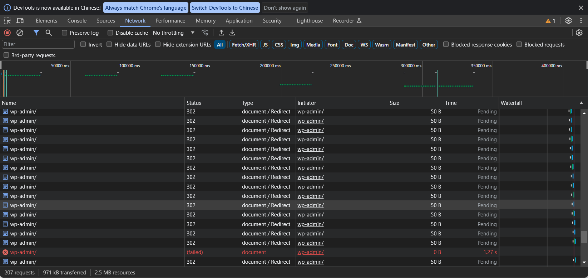Click Don't show again
The image size is (588, 278).
click(x=285, y=8)
